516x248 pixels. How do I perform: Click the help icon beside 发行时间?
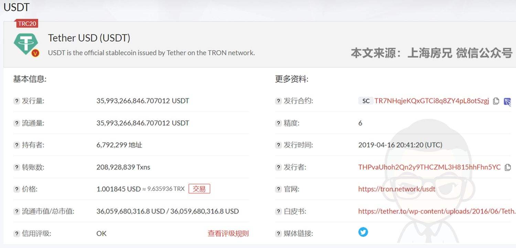coord(278,145)
